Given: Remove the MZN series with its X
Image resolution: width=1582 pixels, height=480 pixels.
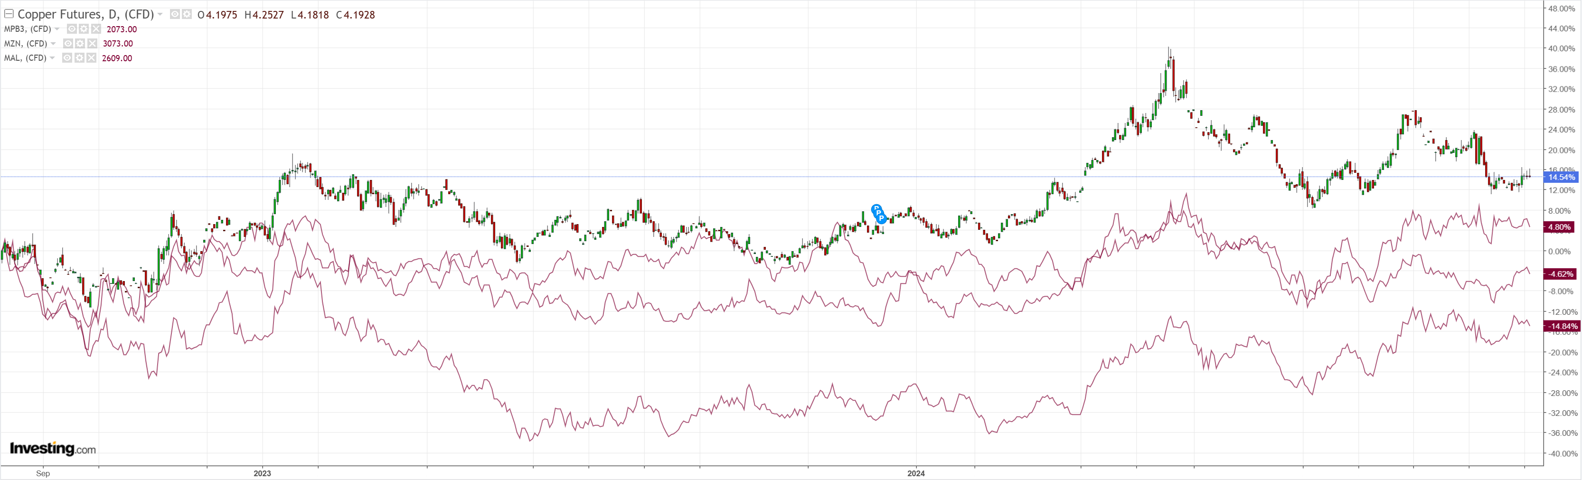Looking at the screenshot, I should (92, 44).
